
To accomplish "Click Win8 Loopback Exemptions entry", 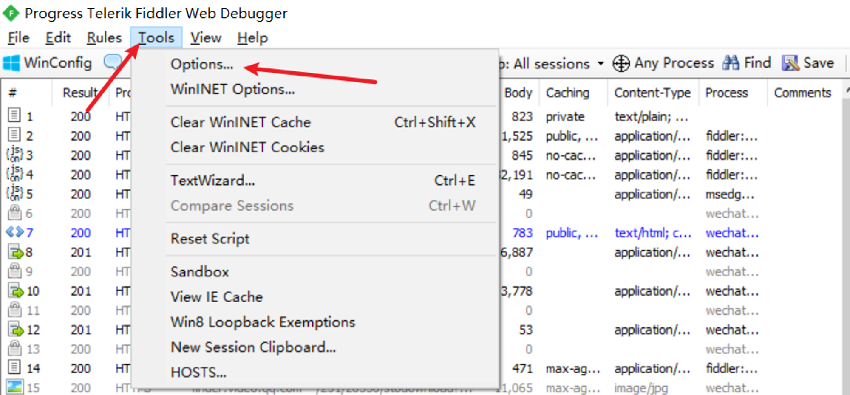I will coord(263,322).
